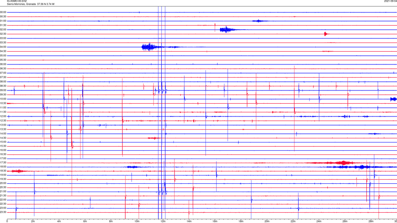Click the '16:00' time label
This screenshot has width=397, height=223.
pos(3,150)
